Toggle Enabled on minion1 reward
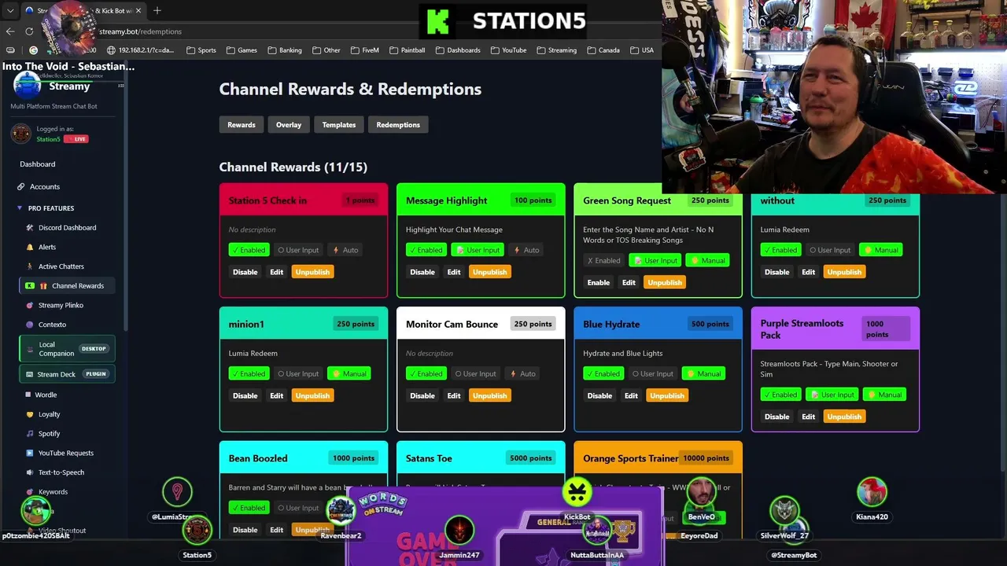Screen dimensions: 1007x566 (x=248, y=373)
